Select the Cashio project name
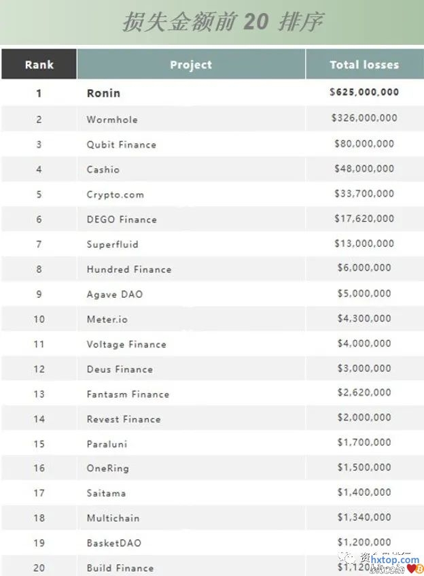The width and height of the screenshot is (424, 576). coord(103,169)
